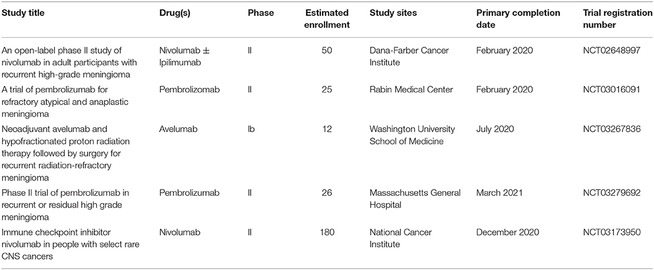This screenshot has width=654, height=270.
Task: Click the Study title column header
Action: 22,13
